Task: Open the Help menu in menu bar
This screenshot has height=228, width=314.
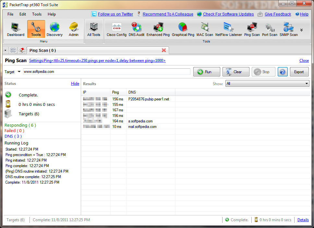Action: click(52, 14)
